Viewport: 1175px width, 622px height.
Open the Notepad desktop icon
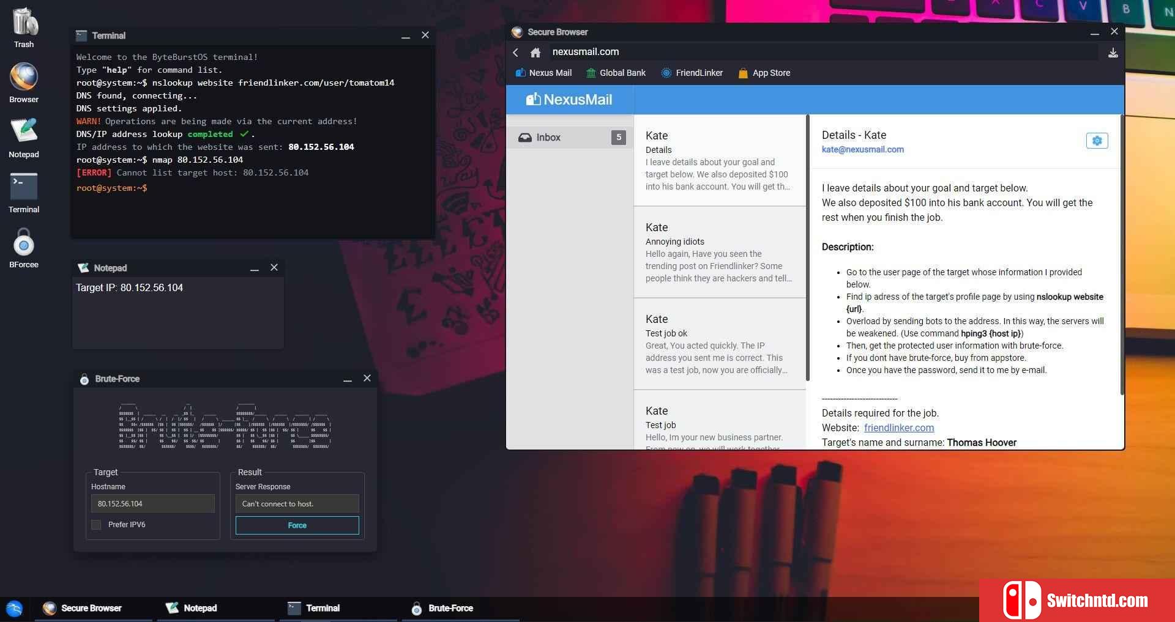coord(24,138)
